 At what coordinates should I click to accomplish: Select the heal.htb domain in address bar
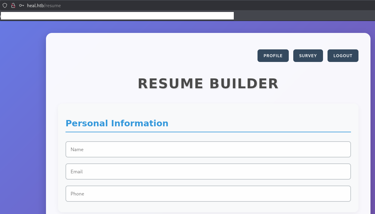coord(35,6)
